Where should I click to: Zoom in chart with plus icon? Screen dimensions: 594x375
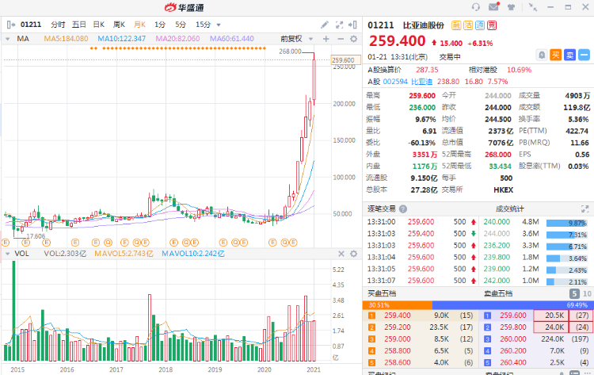click(326, 39)
